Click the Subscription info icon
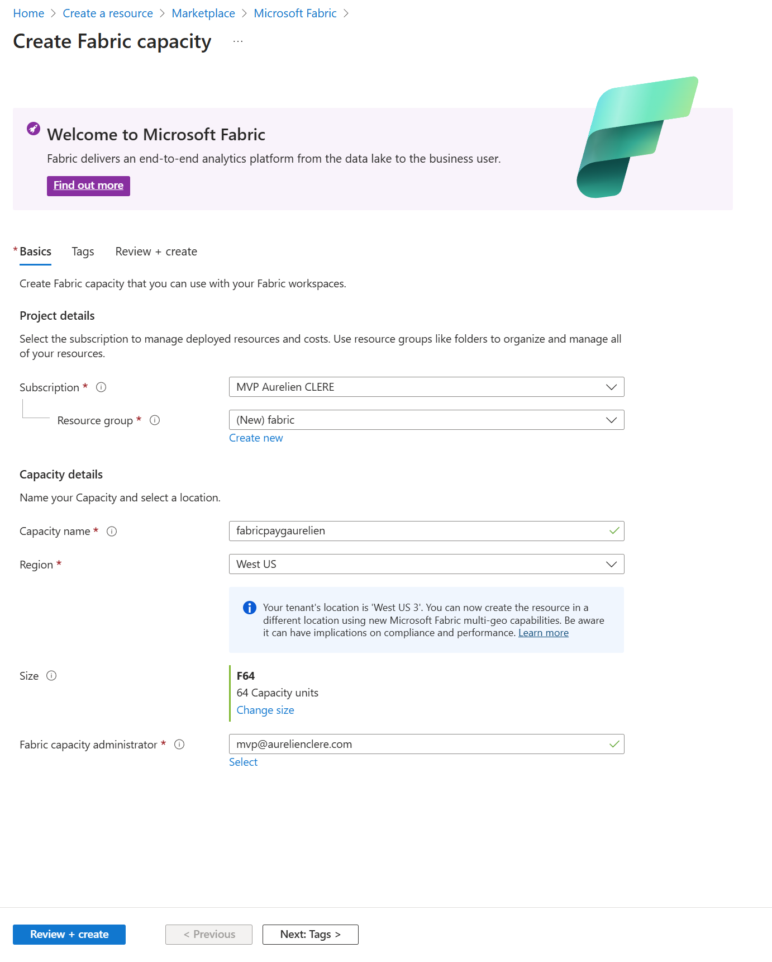This screenshot has width=772, height=962. pyautogui.click(x=101, y=387)
